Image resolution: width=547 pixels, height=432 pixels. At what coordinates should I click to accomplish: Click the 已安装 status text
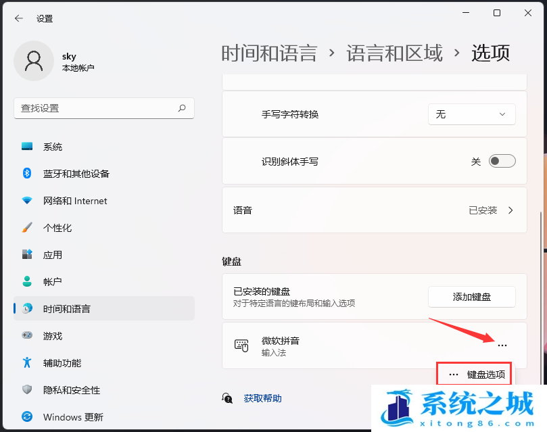pyautogui.click(x=483, y=210)
